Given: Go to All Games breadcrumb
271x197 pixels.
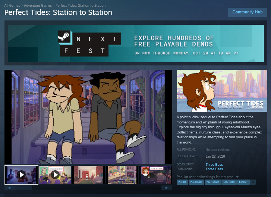Looking at the screenshot, I should pyautogui.click(x=12, y=6).
